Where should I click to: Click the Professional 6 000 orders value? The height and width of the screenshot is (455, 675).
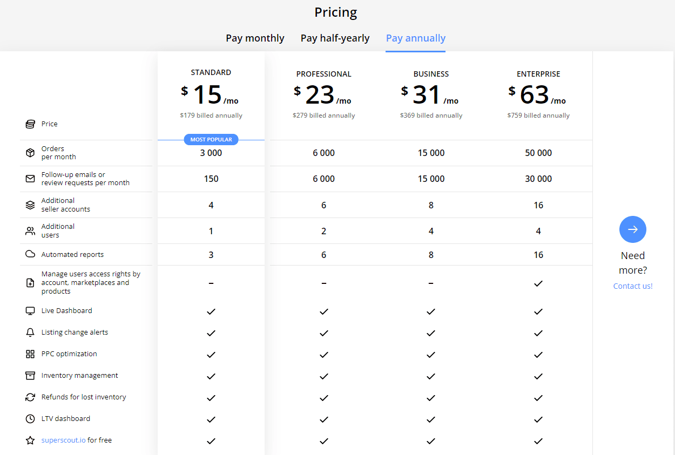(x=323, y=153)
